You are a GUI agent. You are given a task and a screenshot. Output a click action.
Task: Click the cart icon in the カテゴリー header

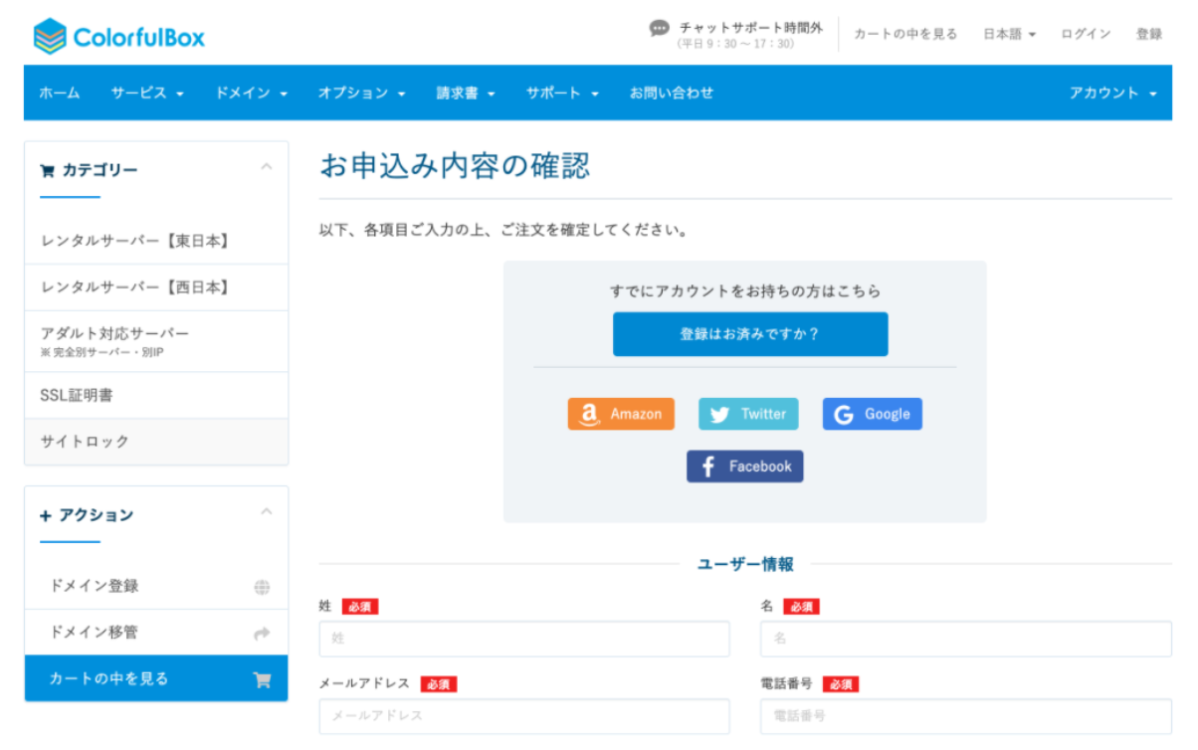click(x=46, y=170)
